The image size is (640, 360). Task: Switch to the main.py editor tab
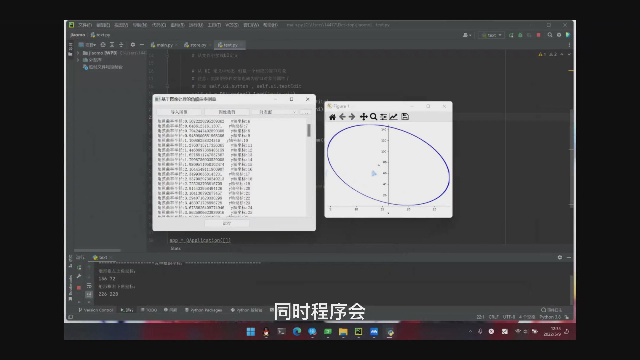(x=164, y=45)
